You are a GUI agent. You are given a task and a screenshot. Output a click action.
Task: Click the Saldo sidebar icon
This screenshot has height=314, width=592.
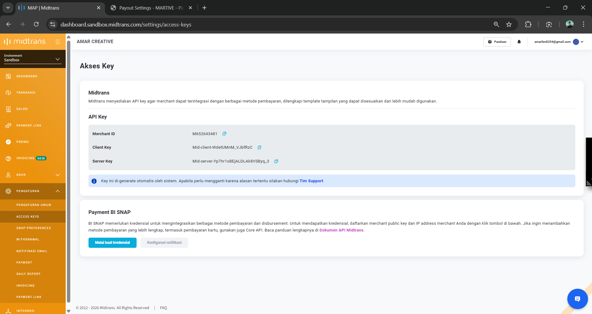(x=8, y=109)
